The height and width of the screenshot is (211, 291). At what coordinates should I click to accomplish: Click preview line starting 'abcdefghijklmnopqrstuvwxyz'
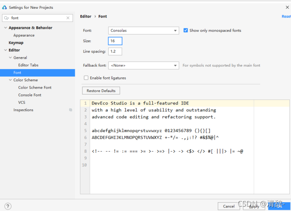coord(151,130)
